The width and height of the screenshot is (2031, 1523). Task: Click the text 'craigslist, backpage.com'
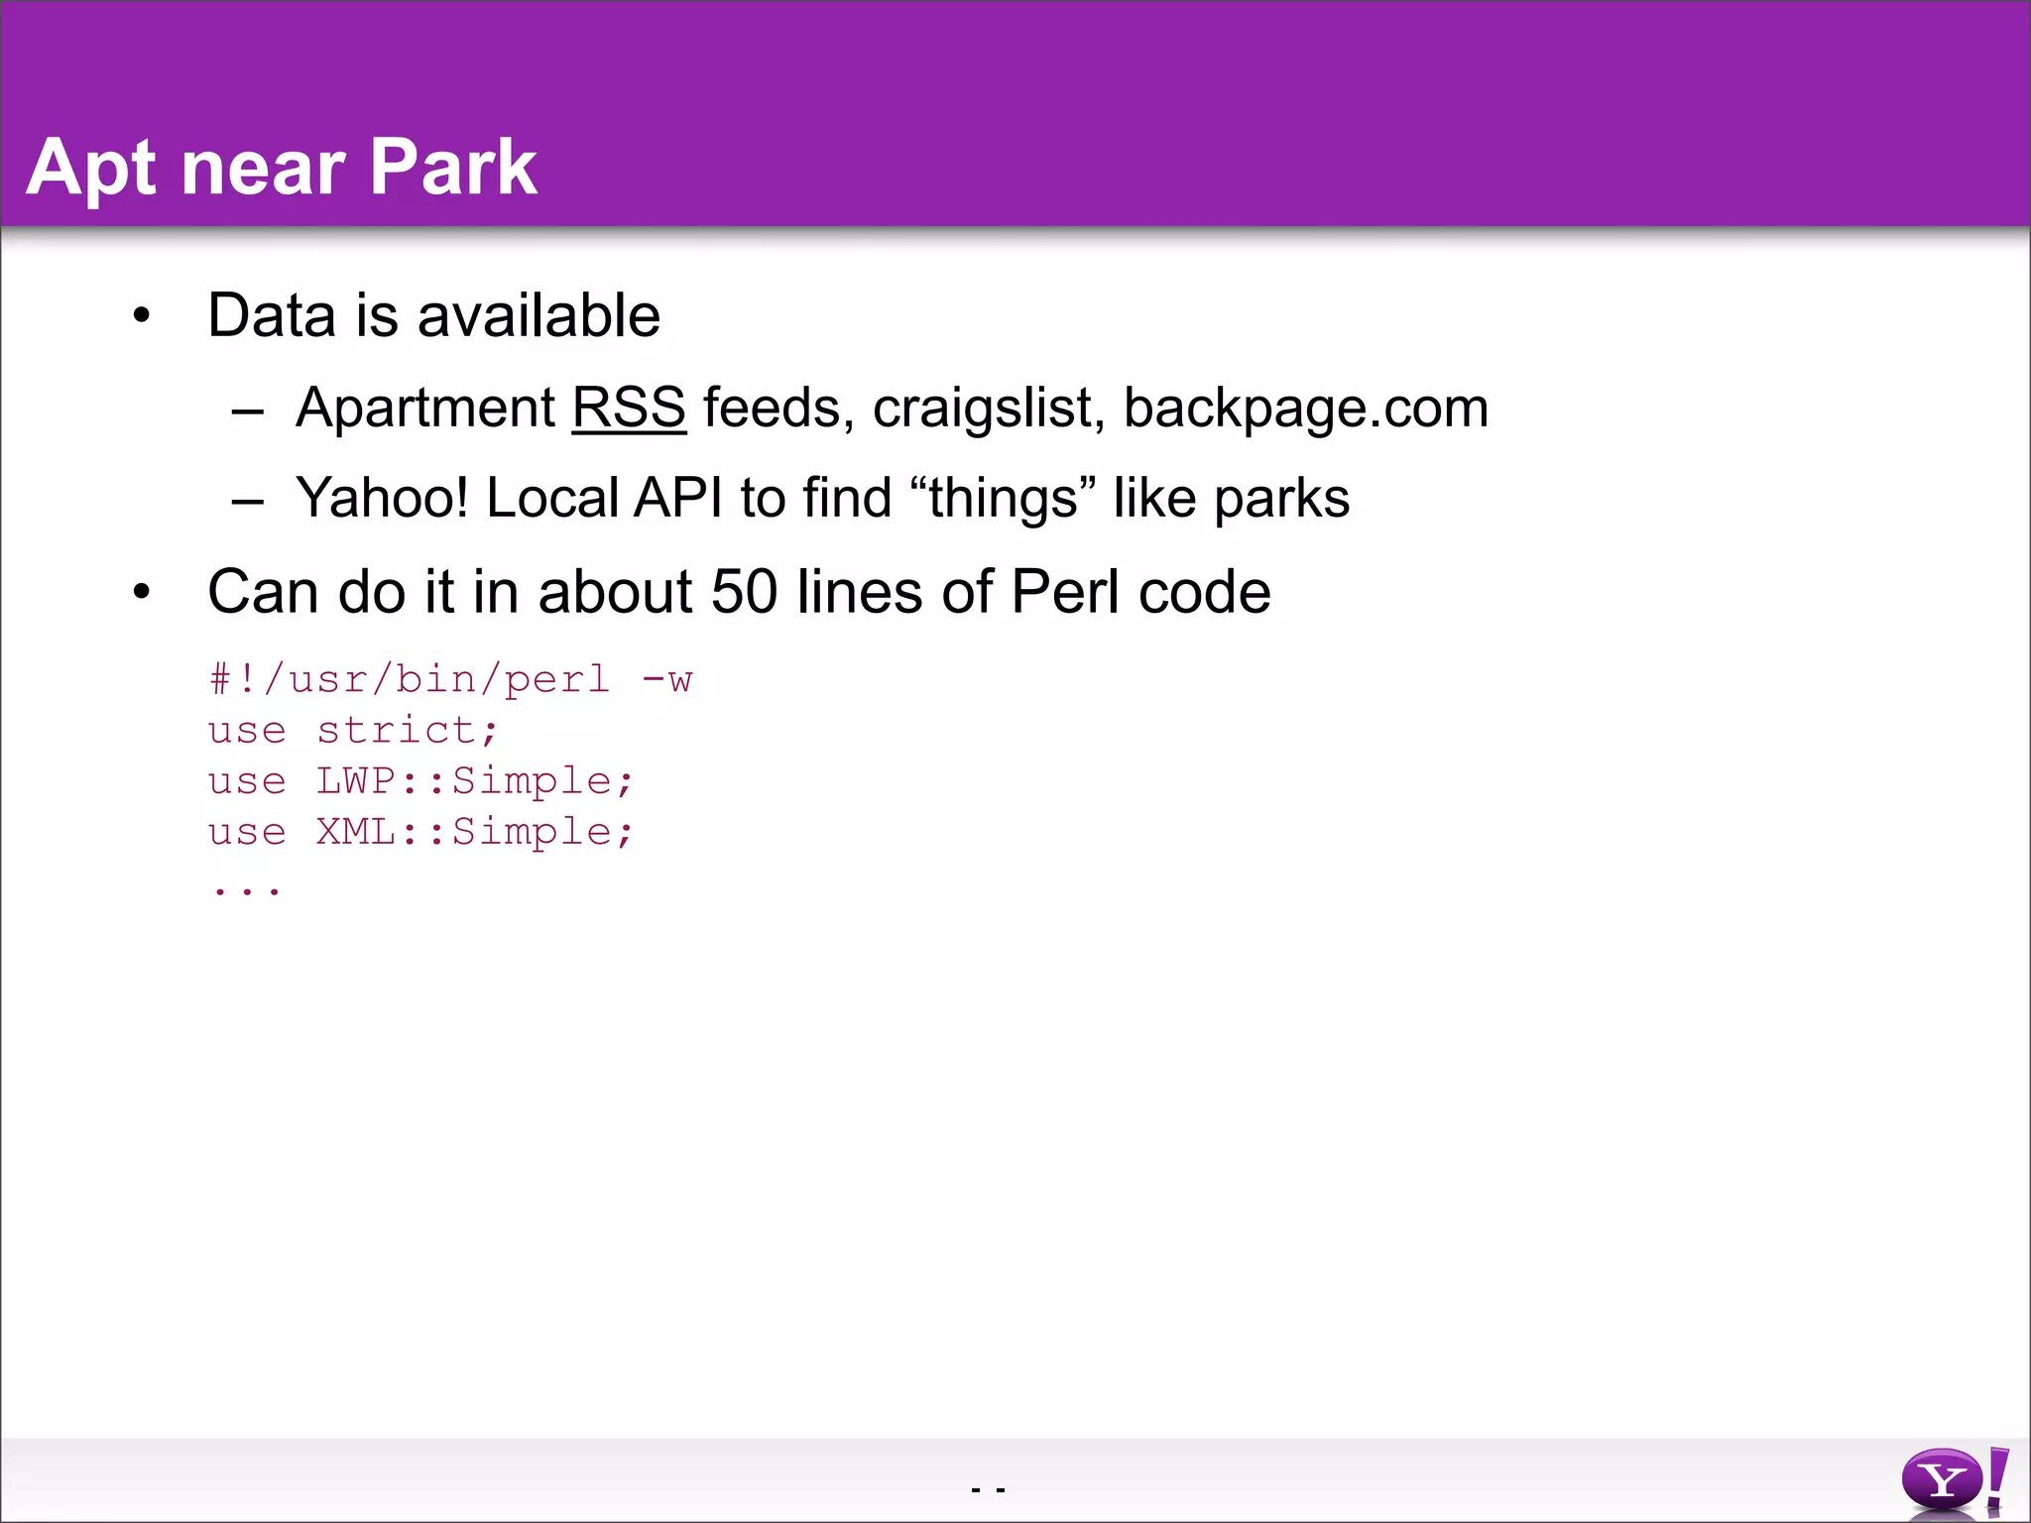point(1180,410)
